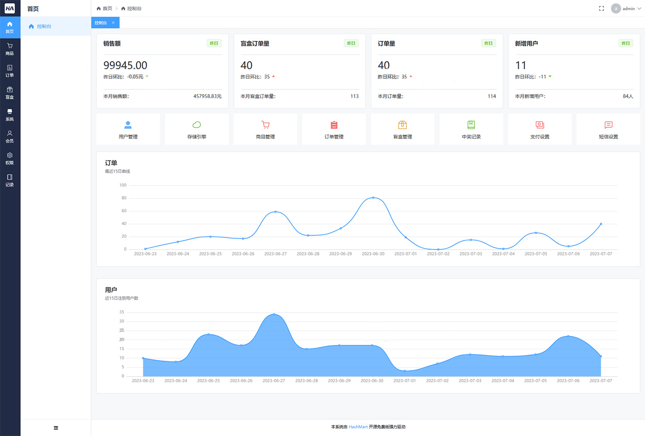The image size is (645, 436).
Task: Collapse the sidebar with the hamburger toggle
Action: click(x=55, y=428)
